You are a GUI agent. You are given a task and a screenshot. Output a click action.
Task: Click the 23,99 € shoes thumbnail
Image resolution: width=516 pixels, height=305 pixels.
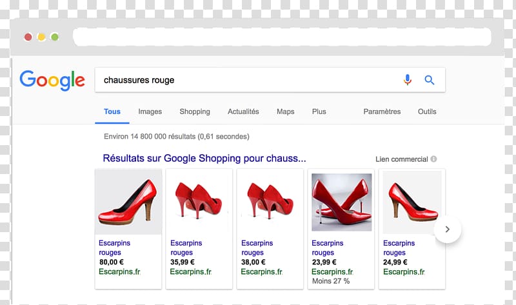coord(342,202)
